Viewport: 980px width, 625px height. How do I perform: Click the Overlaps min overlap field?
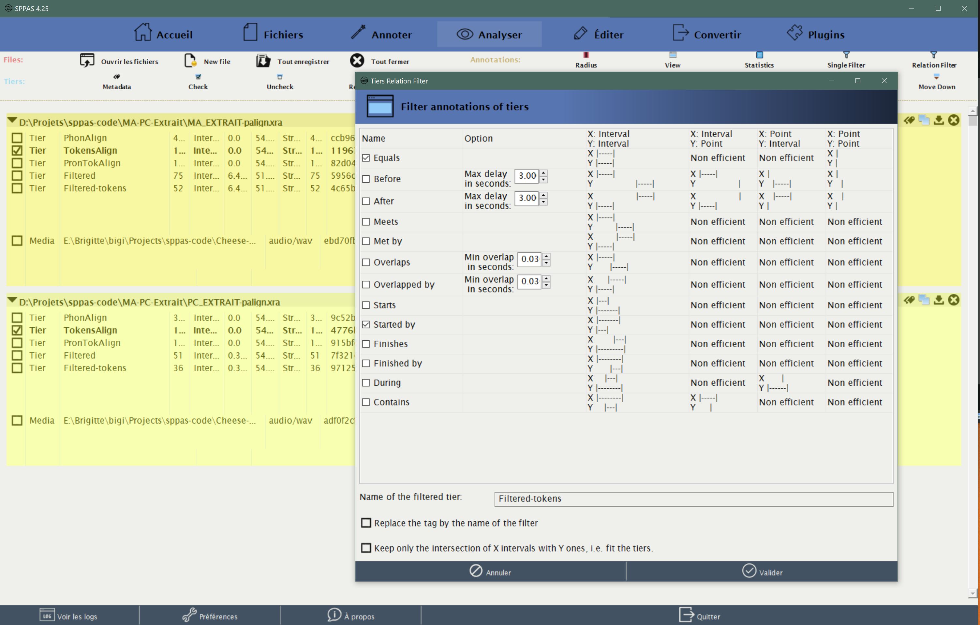(x=529, y=259)
